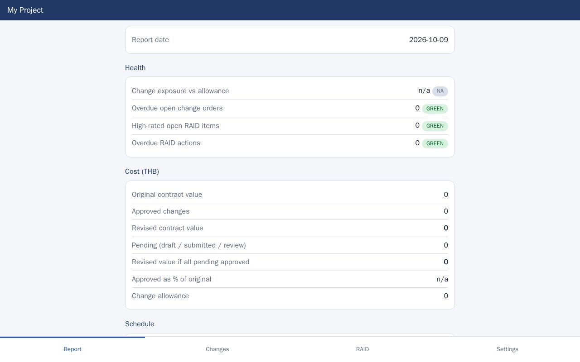Image resolution: width=580 pixels, height=362 pixels.
Task: Click the Approved as % of original label
Action: pyautogui.click(x=172, y=279)
